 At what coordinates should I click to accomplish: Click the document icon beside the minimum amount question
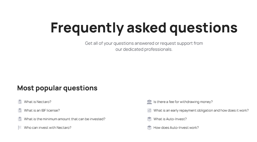point(20,119)
